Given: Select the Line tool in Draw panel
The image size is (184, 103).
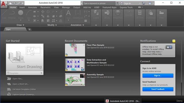Looking at the screenshot, I should 4,15.
